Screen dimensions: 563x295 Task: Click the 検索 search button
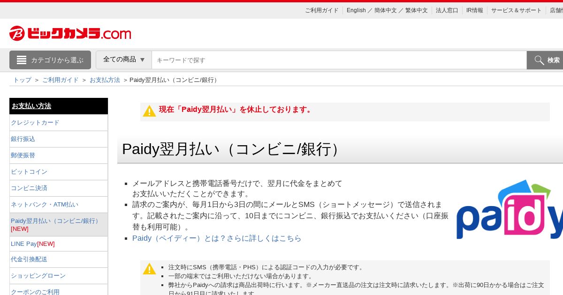pyautogui.click(x=545, y=60)
